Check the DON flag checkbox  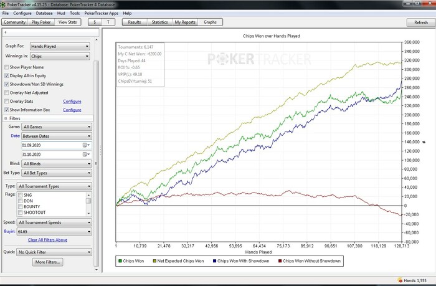(x=21, y=201)
